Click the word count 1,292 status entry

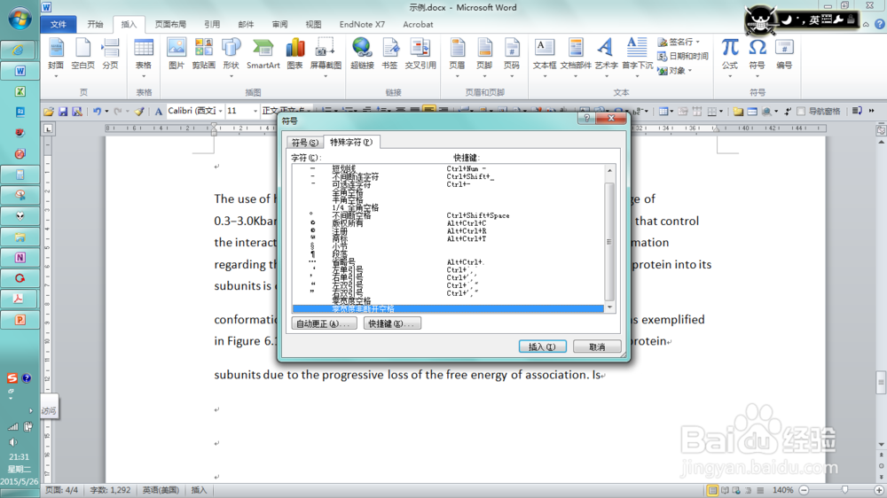(110, 490)
